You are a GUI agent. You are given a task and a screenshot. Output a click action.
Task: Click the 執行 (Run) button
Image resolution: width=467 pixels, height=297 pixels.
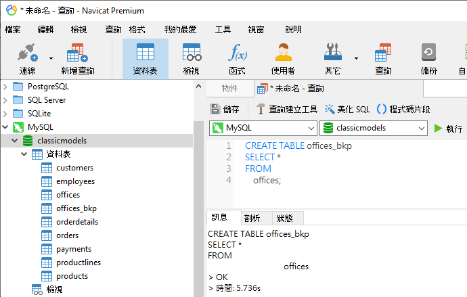coord(448,129)
